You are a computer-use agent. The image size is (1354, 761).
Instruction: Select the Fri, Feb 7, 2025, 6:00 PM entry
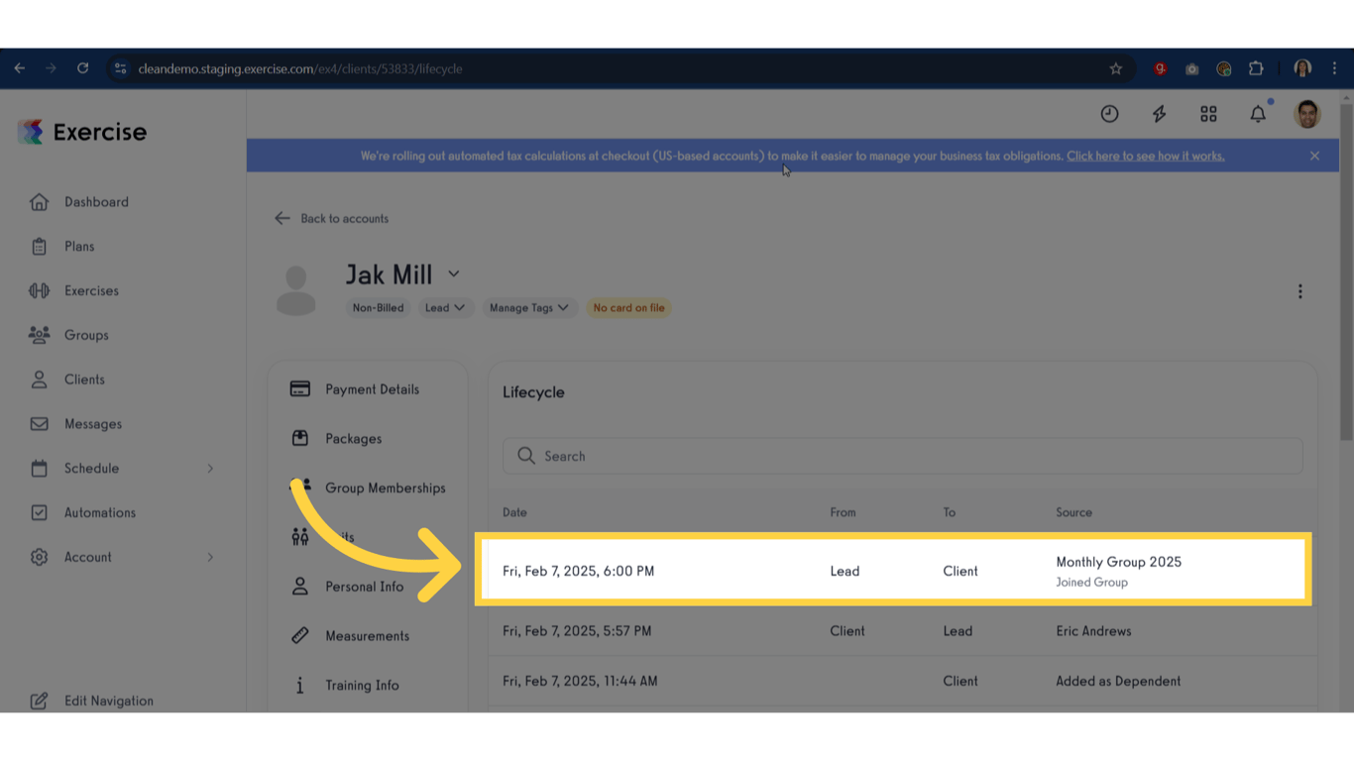[893, 570]
